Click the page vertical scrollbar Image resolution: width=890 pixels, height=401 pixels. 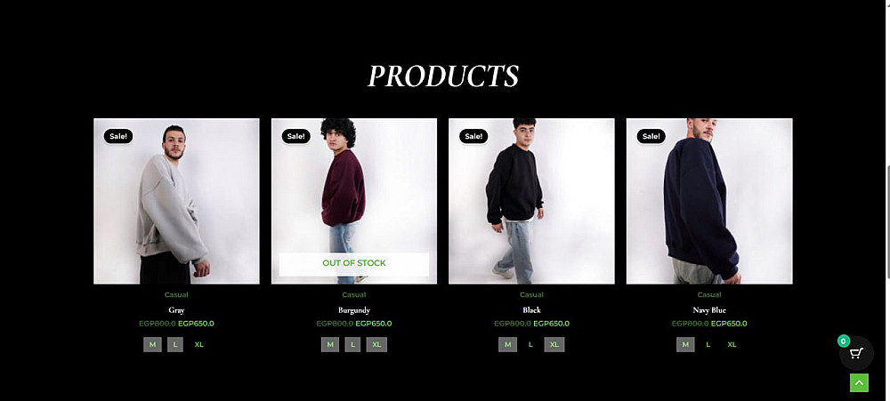(886, 201)
